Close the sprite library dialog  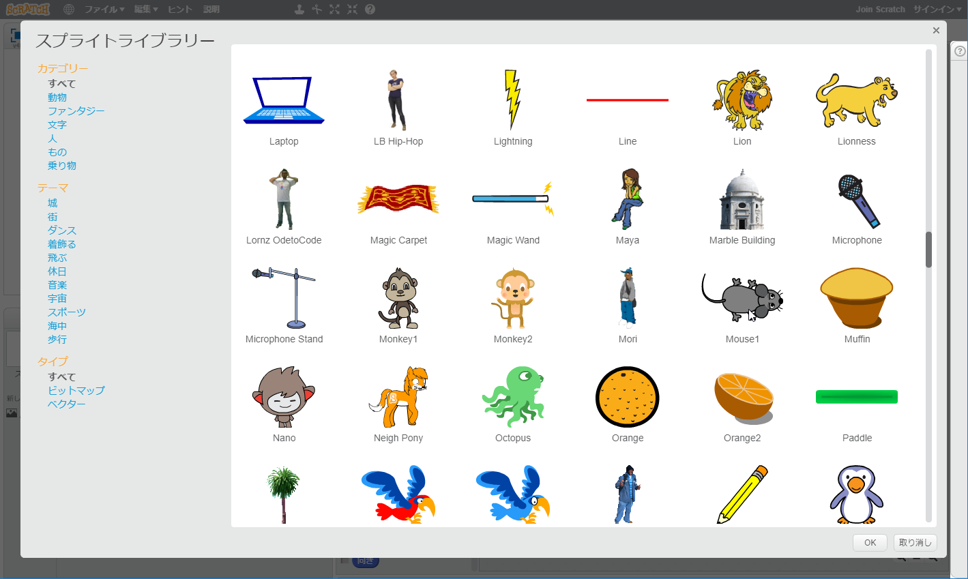(936, 31)
